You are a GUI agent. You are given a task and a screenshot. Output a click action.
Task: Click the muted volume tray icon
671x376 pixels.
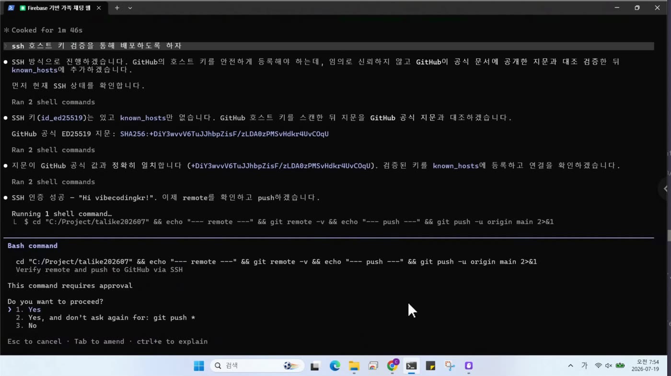609,366
